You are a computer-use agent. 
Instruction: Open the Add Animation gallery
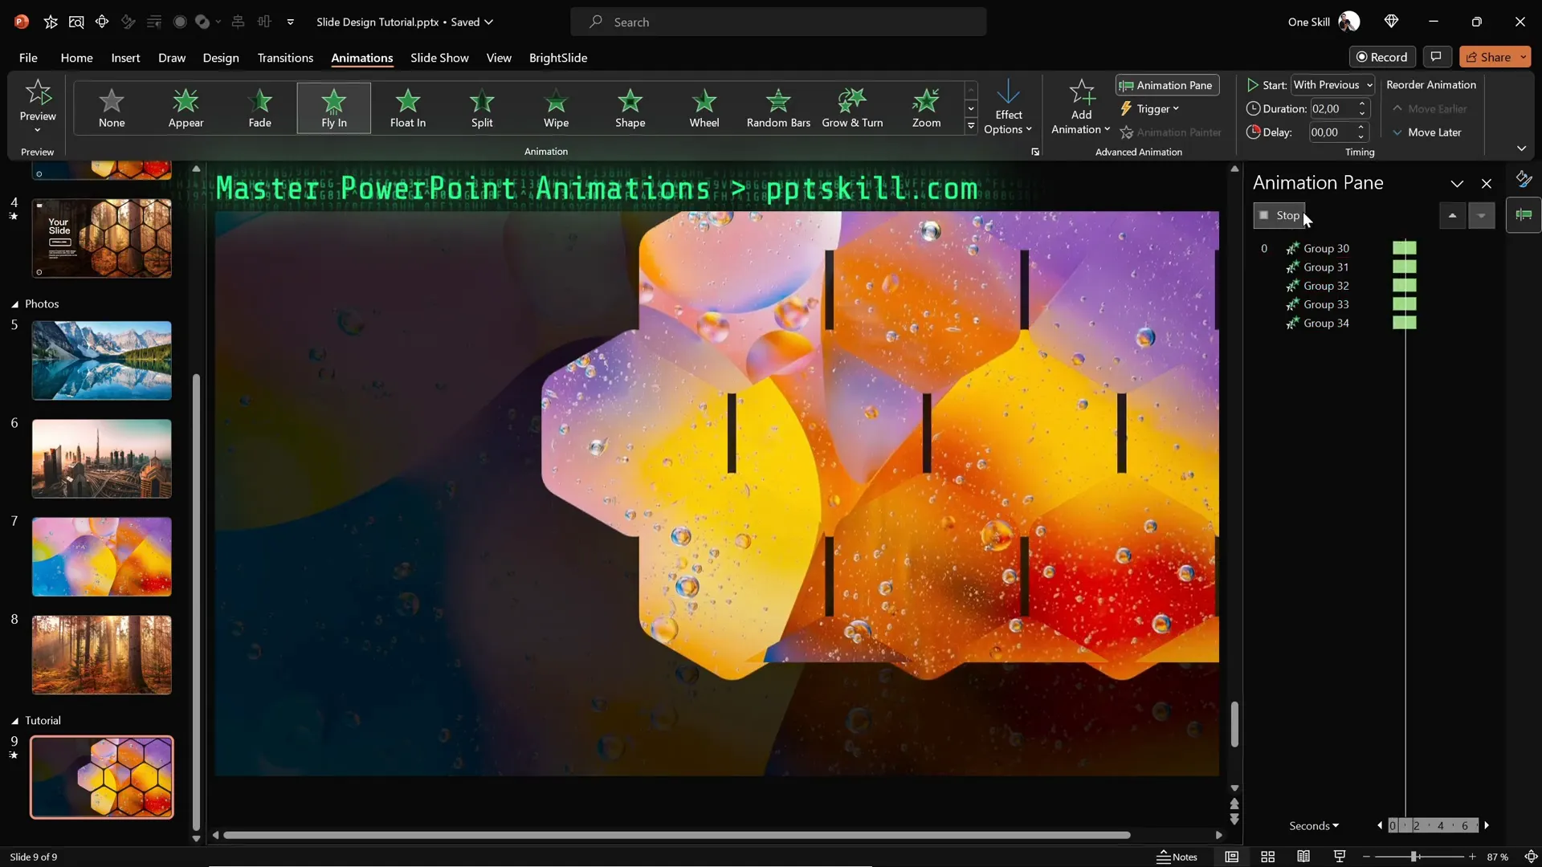pos(1079,107)
